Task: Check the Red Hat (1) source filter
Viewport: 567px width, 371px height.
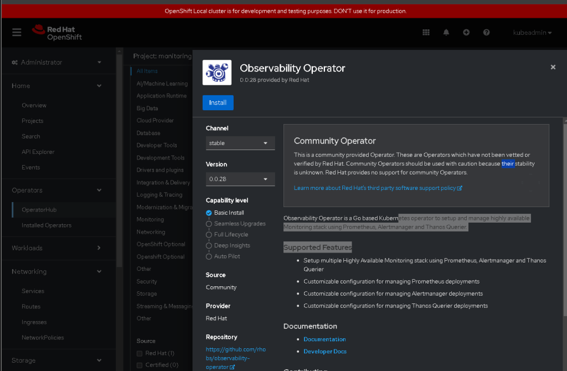Action: [140, 353]
